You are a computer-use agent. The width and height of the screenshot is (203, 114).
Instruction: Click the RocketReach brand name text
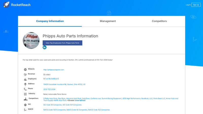pos(21,5)
